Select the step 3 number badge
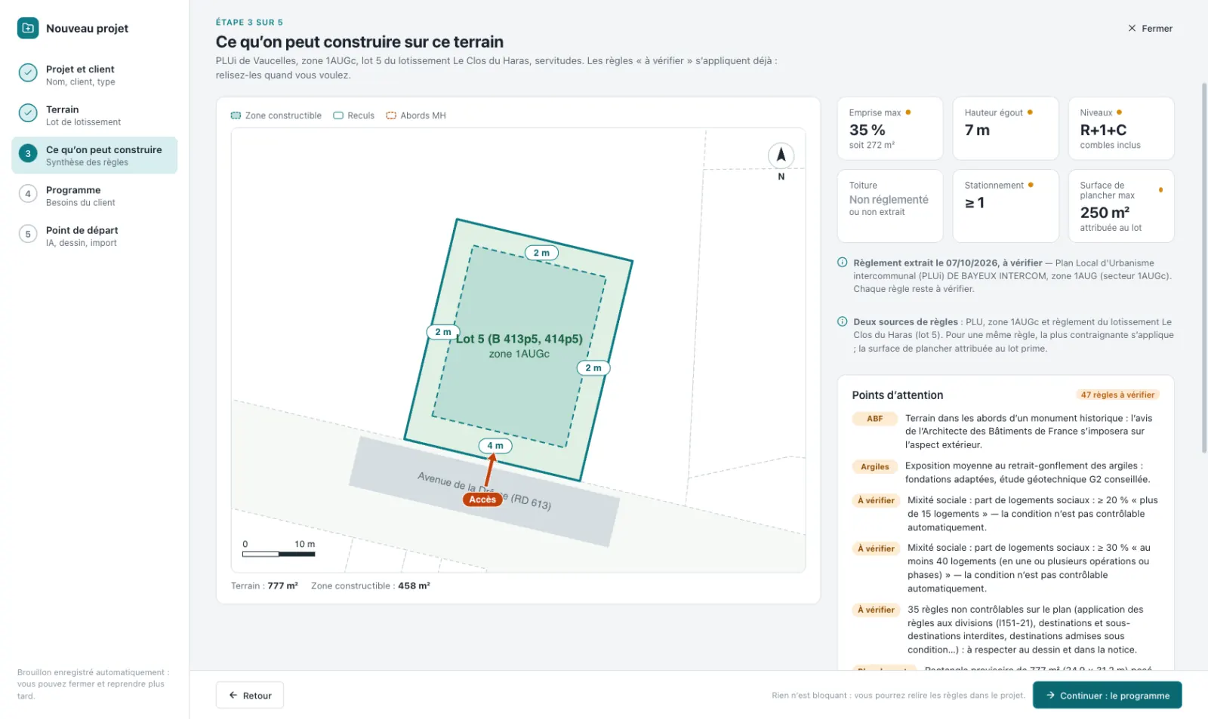 tap(28, 154)
